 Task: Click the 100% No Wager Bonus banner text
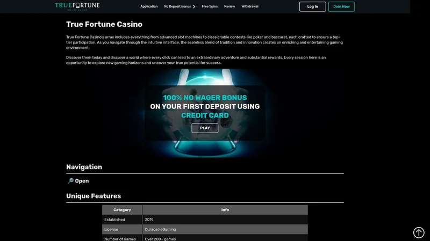tap(205, 98)
